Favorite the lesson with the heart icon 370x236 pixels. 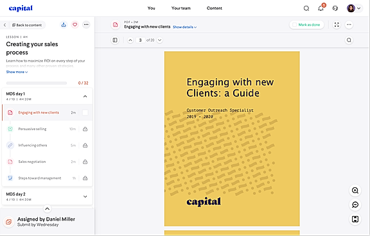(x=75, y=24)
